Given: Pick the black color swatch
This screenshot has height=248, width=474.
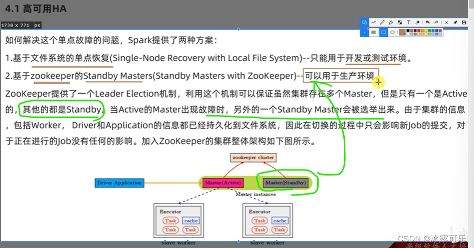Looking at the screenshot, I should click(408, 30).
